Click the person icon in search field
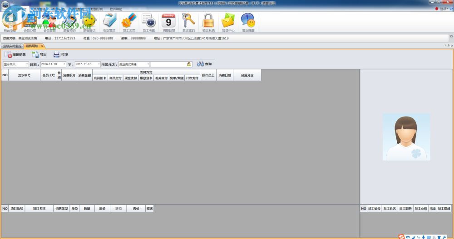 click(189, 64)
